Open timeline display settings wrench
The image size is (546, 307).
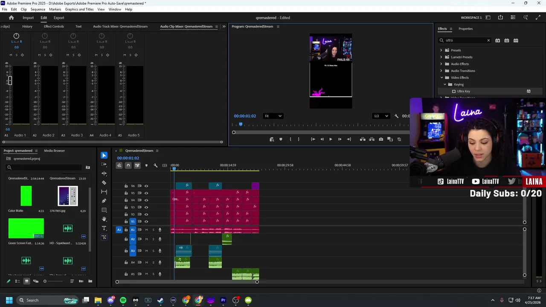[x=156, y=165]
